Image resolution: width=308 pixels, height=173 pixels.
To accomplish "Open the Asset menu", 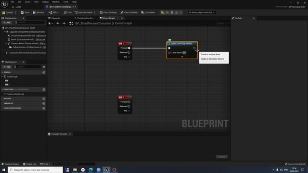I will point(28,2).
